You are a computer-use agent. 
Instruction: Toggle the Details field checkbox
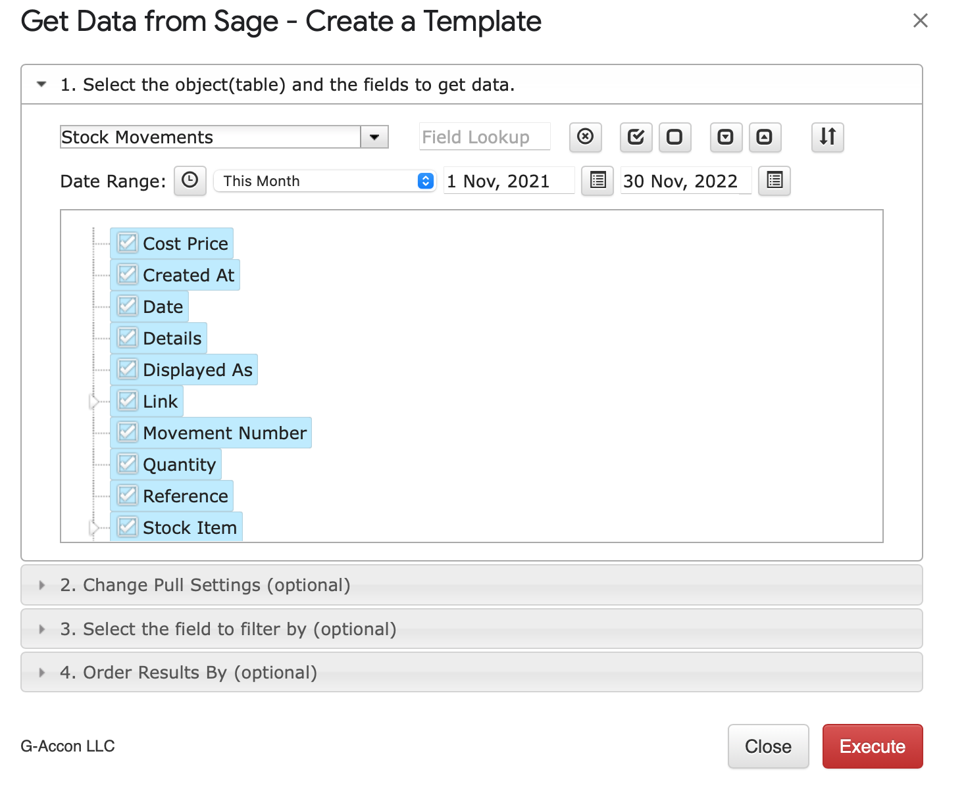tap(128, 337)
